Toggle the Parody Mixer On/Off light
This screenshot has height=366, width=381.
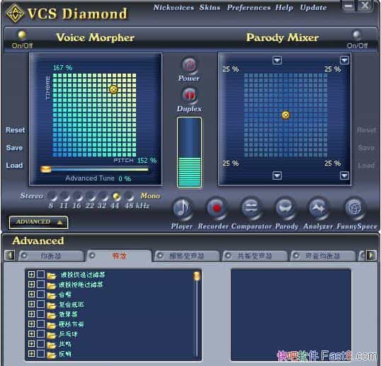(x=357, y=35)
